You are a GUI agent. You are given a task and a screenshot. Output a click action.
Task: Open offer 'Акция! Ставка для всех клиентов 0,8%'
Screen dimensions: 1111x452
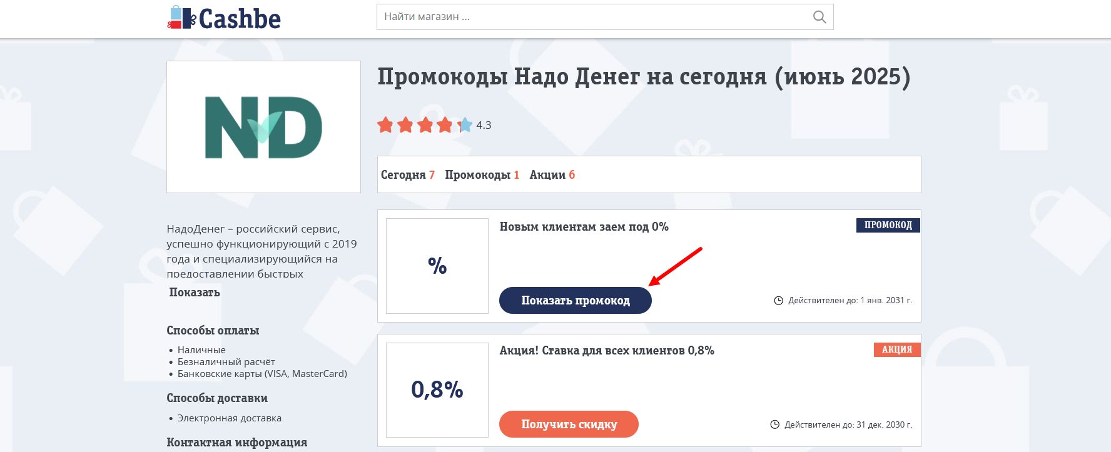pos(607,351)
